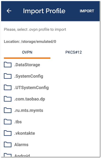
Task: Click the Import Profile title
Action: 44,11
